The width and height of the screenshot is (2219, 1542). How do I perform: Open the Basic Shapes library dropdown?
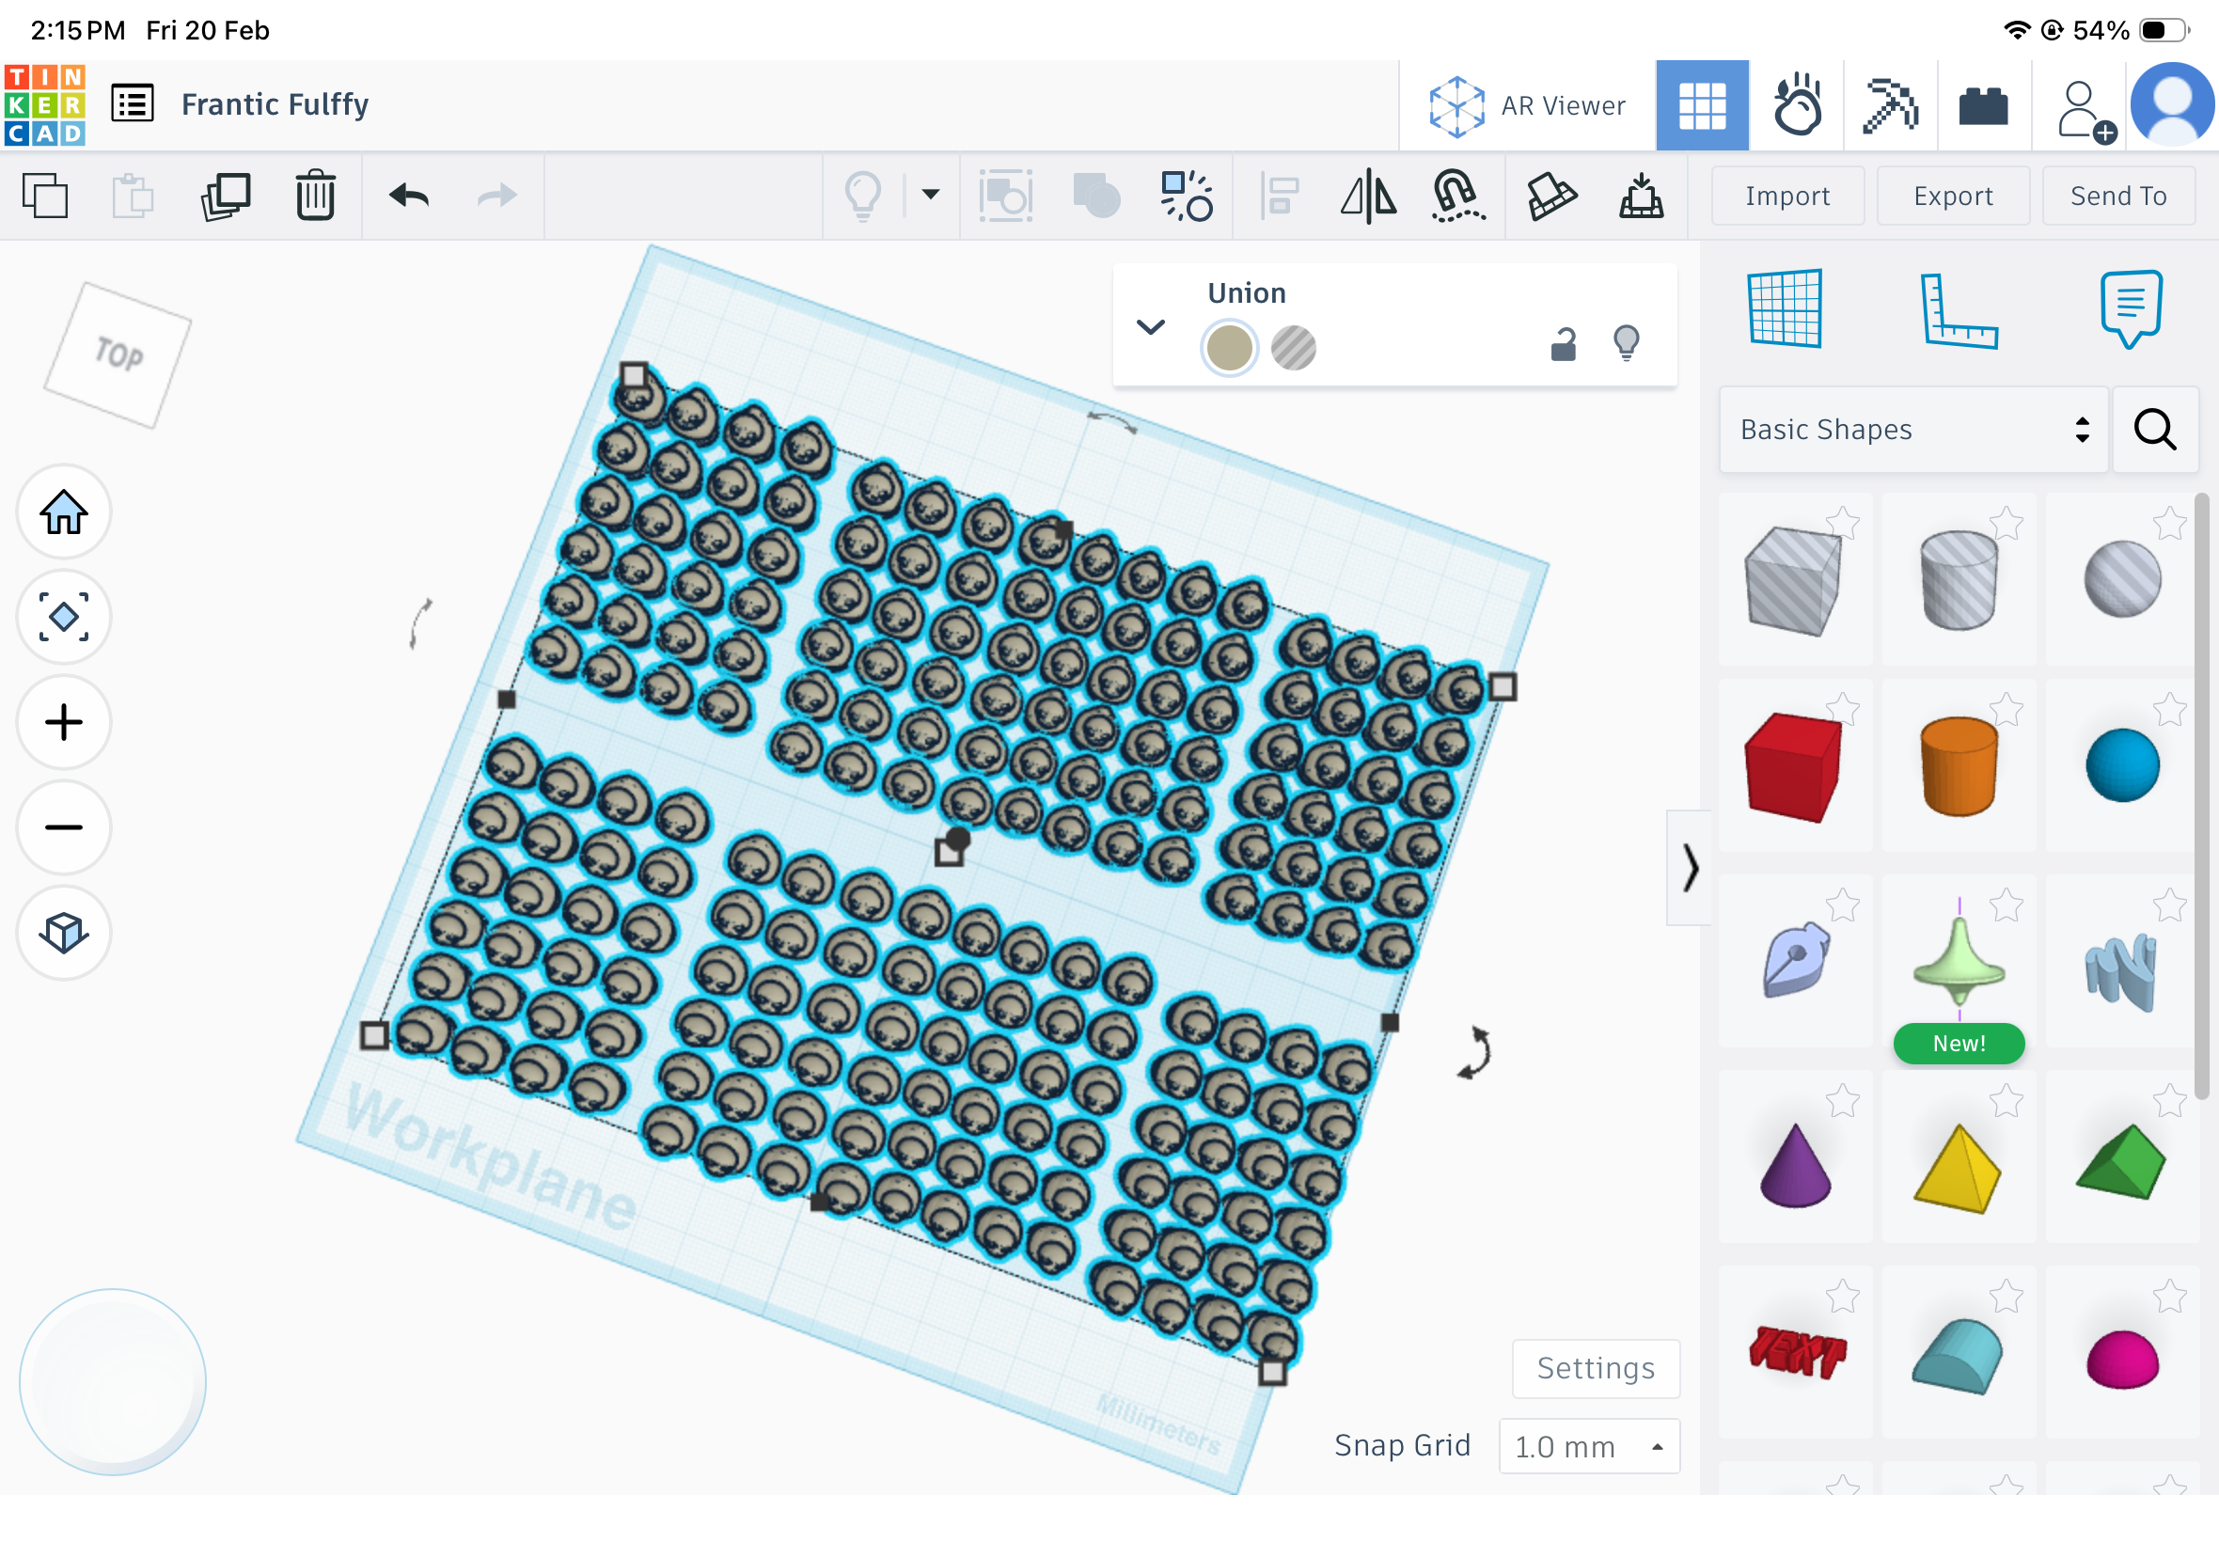click(1912, 430)
